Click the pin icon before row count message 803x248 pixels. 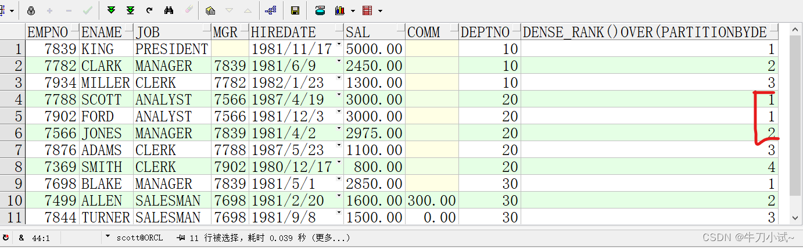click(x=182, y=238)
